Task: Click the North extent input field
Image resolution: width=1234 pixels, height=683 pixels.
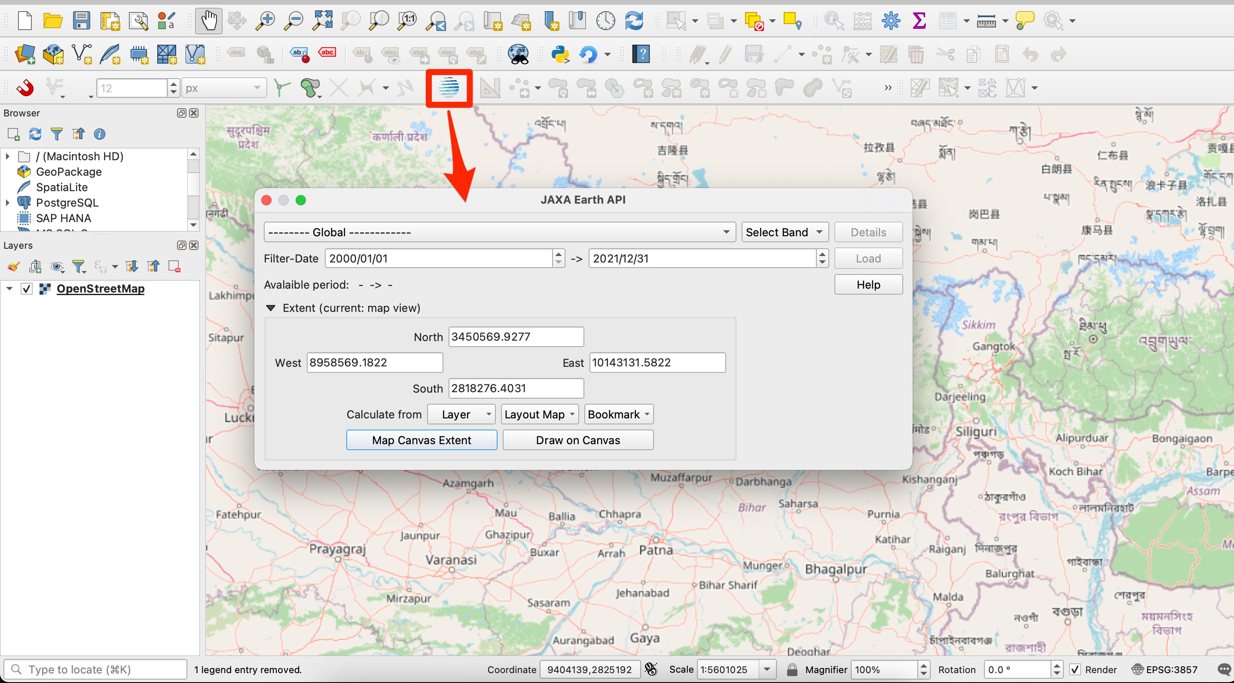Action: 516,336
